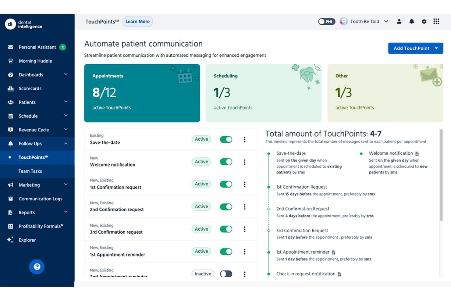The image size is (451, 301).
Task: Enable the 2nd Appointment reminder toggle
Action: [226, 274]
